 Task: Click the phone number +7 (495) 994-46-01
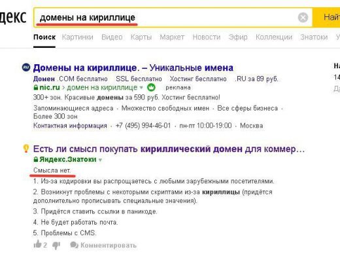coord(143,126)
